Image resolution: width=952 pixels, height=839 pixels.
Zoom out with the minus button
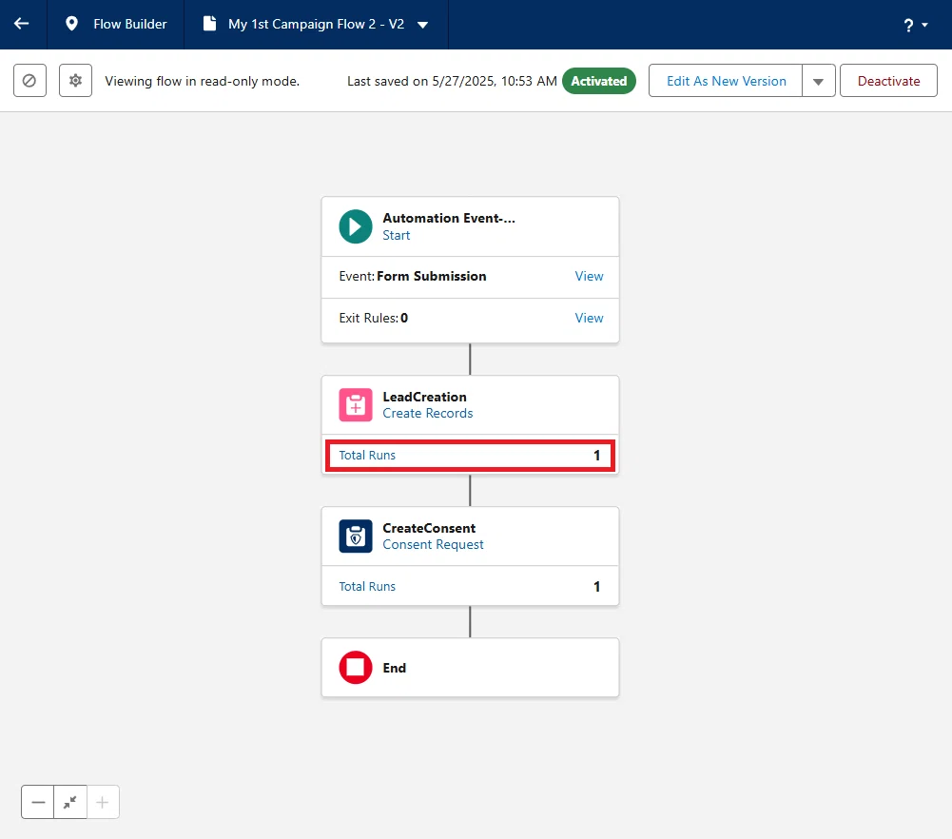(38, 802)
